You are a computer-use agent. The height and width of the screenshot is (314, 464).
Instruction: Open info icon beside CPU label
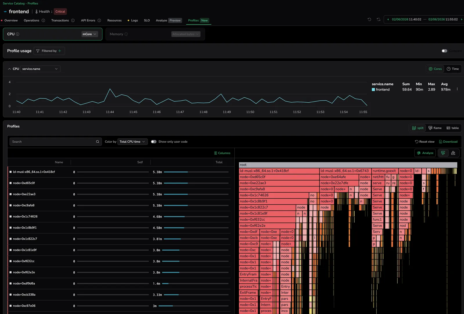click(x=18, y=34)
